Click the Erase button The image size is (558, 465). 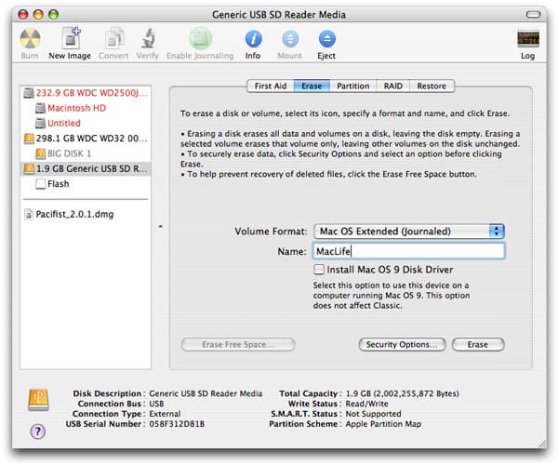478,344
